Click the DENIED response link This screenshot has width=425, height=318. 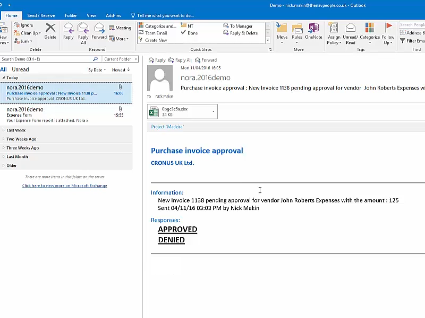click(x=171, y=240)
